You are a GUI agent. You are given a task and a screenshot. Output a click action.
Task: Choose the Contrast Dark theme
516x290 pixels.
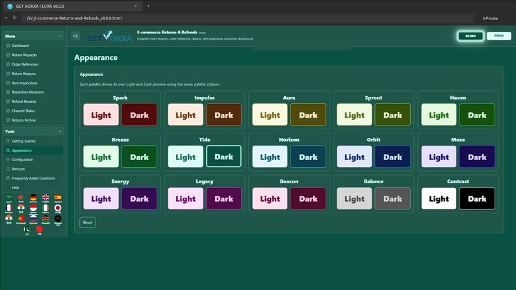point(477,198)
